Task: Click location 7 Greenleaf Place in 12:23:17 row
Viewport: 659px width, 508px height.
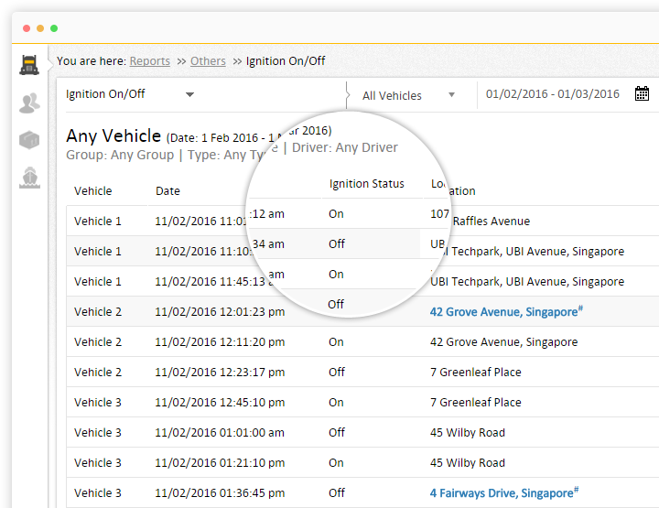Action: (475, 372)
